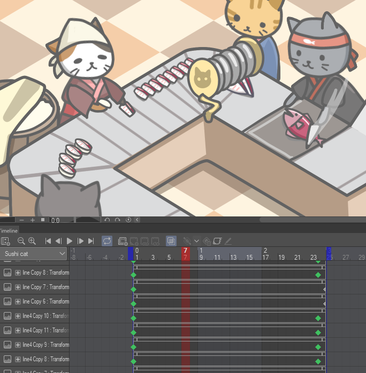Zoom out canvas with minus button
This screenshot has width=366, height=373.
[x=21, y=220]
